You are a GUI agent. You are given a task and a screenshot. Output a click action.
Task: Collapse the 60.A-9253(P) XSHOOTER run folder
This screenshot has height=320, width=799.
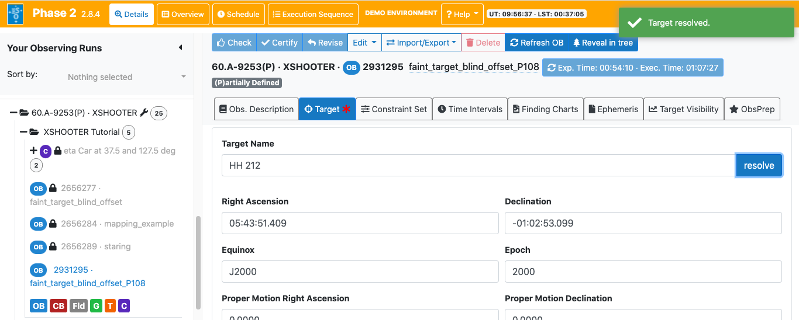(14, 113)
